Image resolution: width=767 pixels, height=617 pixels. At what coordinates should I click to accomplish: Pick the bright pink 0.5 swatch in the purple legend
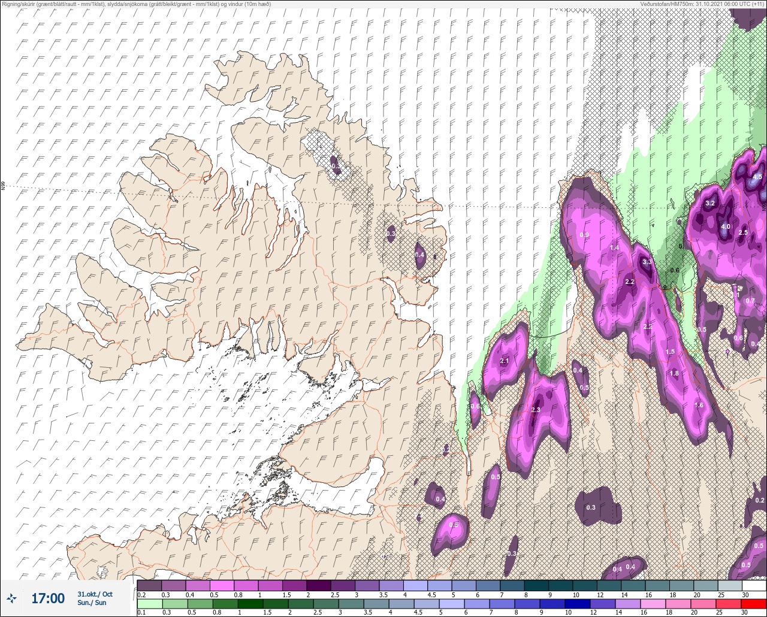222,585
